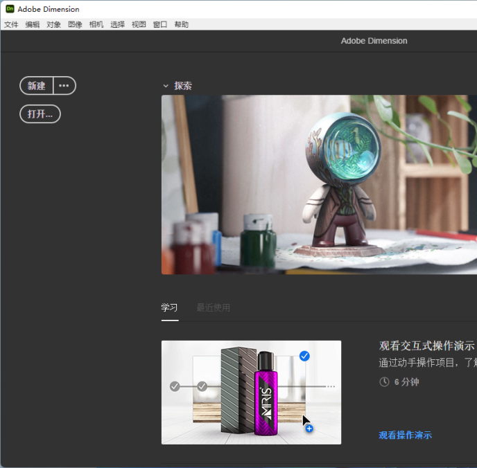Open the 文件 menu
This screenshot has height=468, width=477.
(x=11, y=25)
